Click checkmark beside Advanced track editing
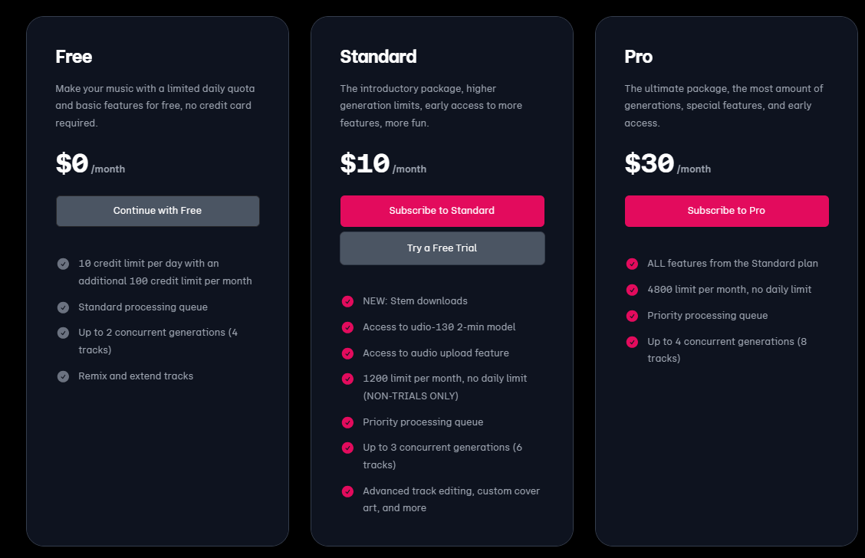 (347, 491)
